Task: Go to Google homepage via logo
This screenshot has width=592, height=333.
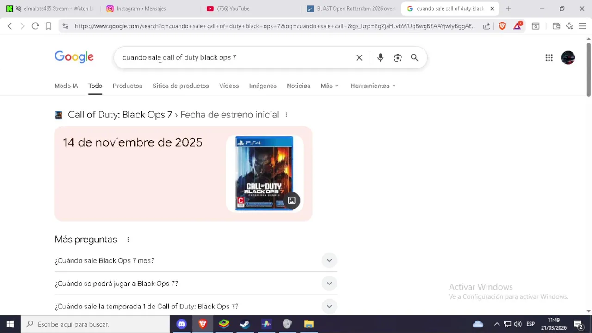Action: [x=74, y=57]
